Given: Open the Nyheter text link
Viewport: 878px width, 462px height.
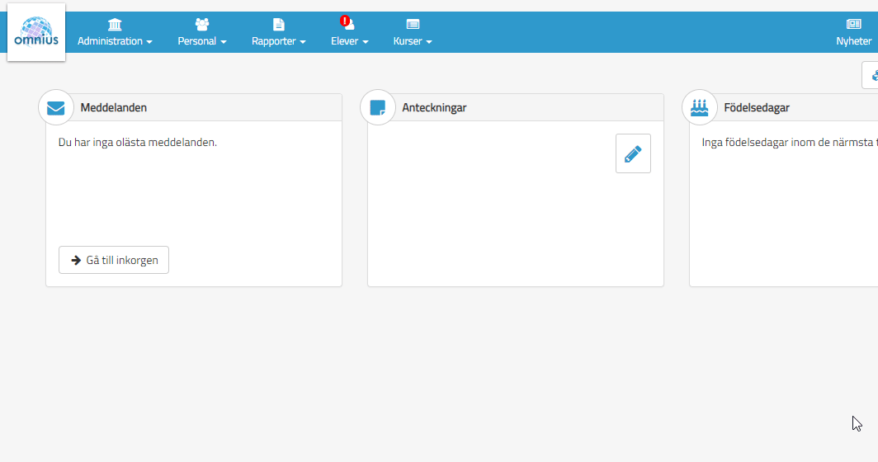Looking at the screenshot, I should [x=853, y=41].
